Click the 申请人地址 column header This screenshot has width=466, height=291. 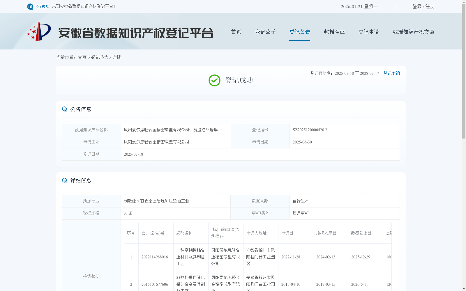(256, 233)
